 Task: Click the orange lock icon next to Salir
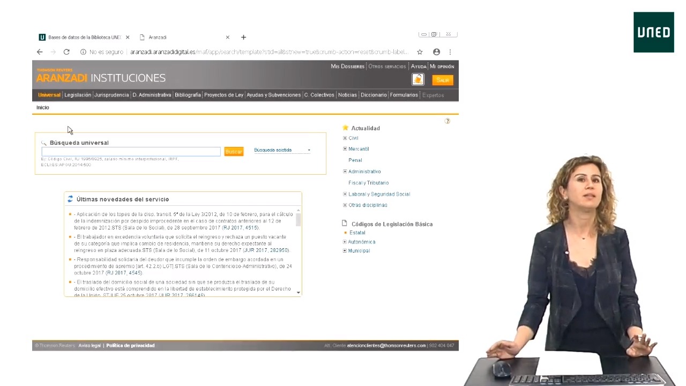coord(417,80)
